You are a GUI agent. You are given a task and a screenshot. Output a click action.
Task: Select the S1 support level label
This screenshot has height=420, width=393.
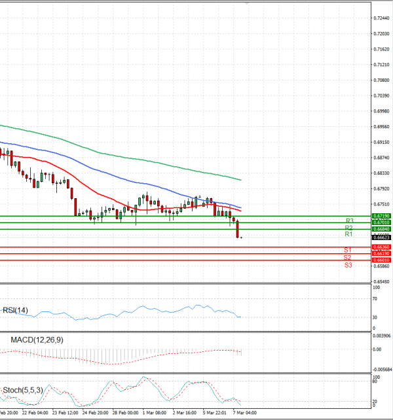tap(348, 251)
